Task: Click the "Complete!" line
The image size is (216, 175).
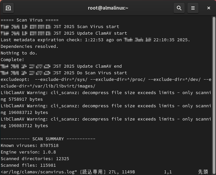Action: [13, 60]
